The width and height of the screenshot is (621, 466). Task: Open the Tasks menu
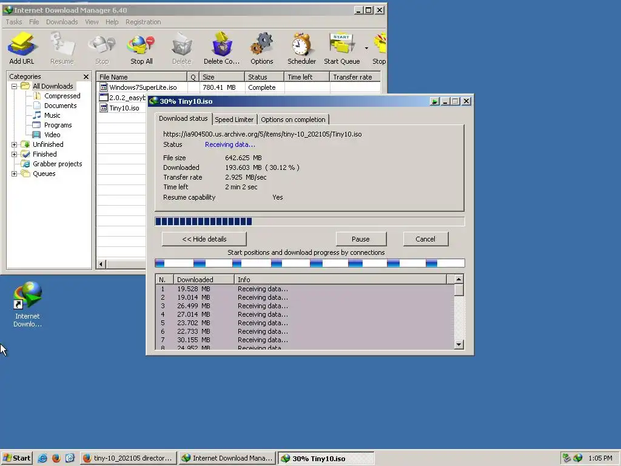pos(14,22)
